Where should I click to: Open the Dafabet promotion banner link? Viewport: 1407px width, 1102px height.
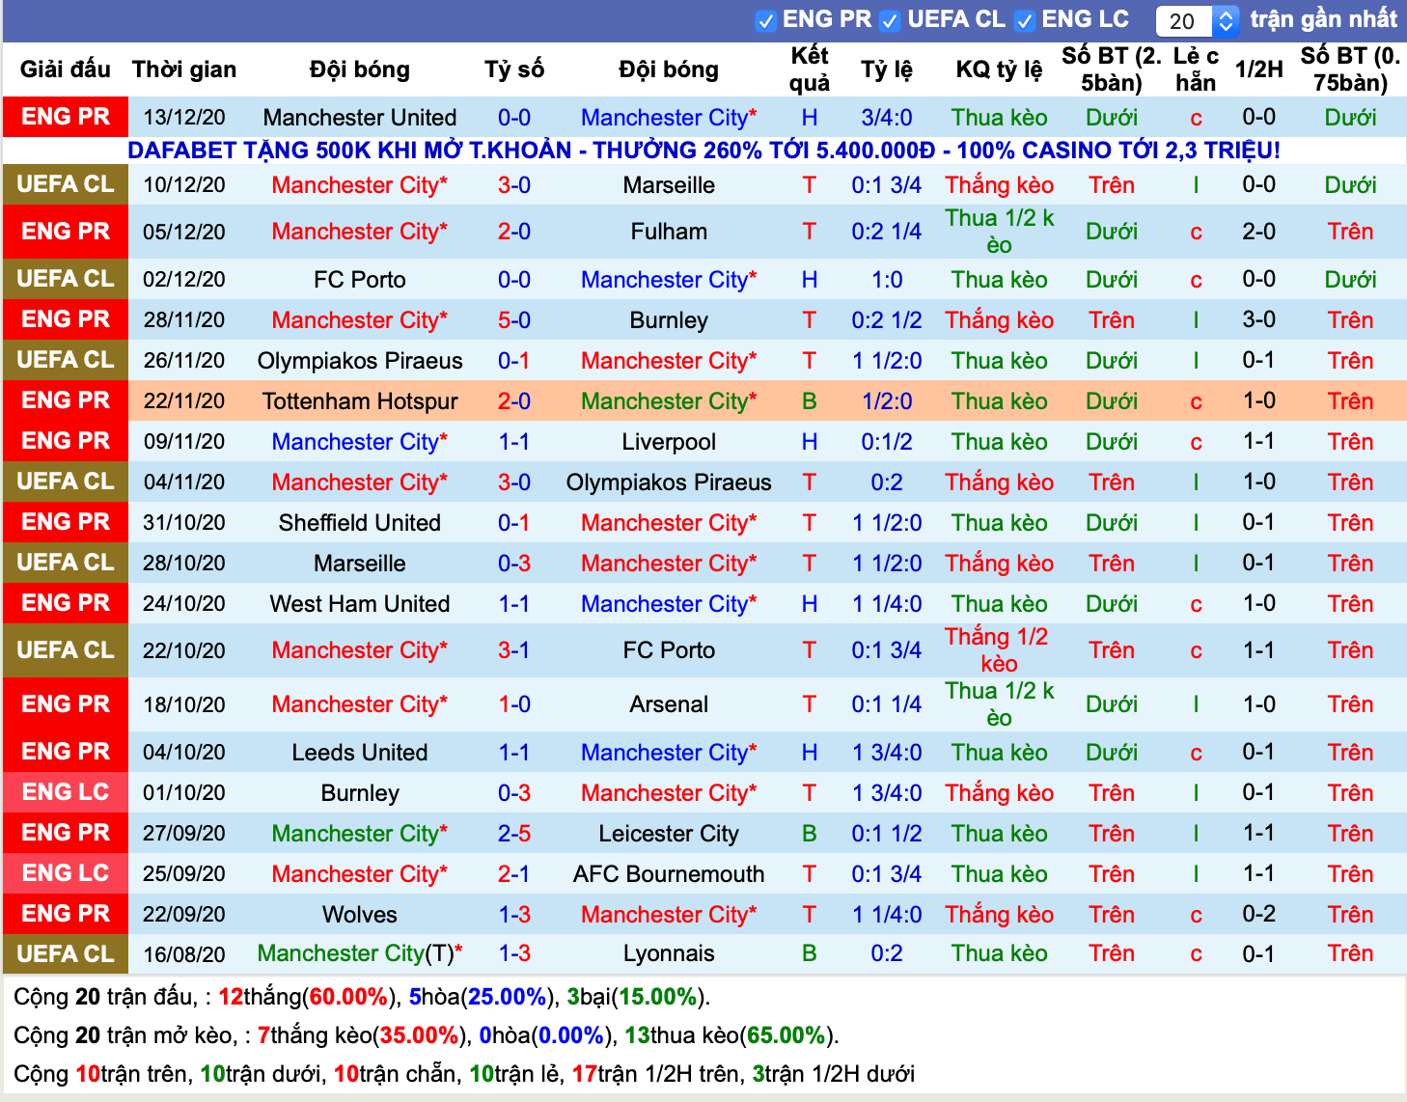pos(703,151)
